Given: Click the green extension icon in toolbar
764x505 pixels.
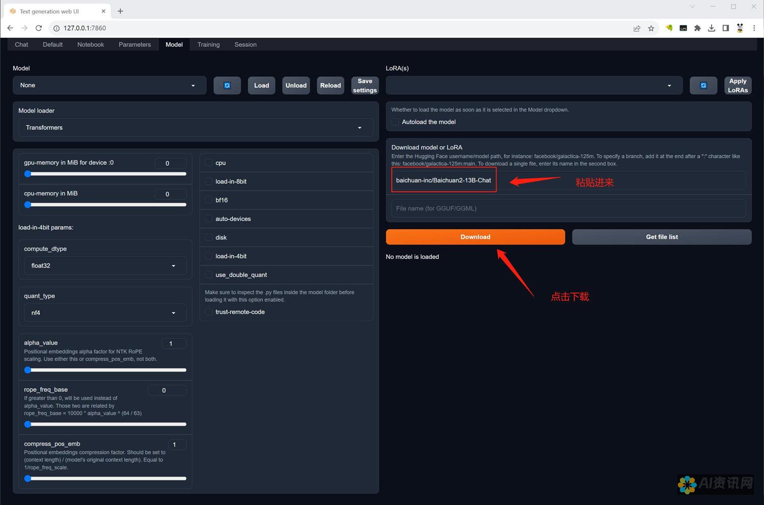Looking at the screenshot, I should coord(669,29).
